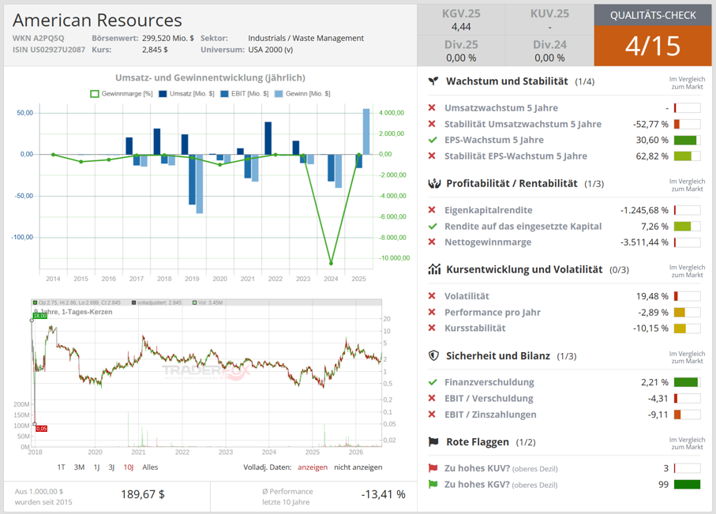Image resolution: width=716 pixels, height=514 pixels.
Task: Click the Div.25 value cell
Action: (x=461, y=58)
